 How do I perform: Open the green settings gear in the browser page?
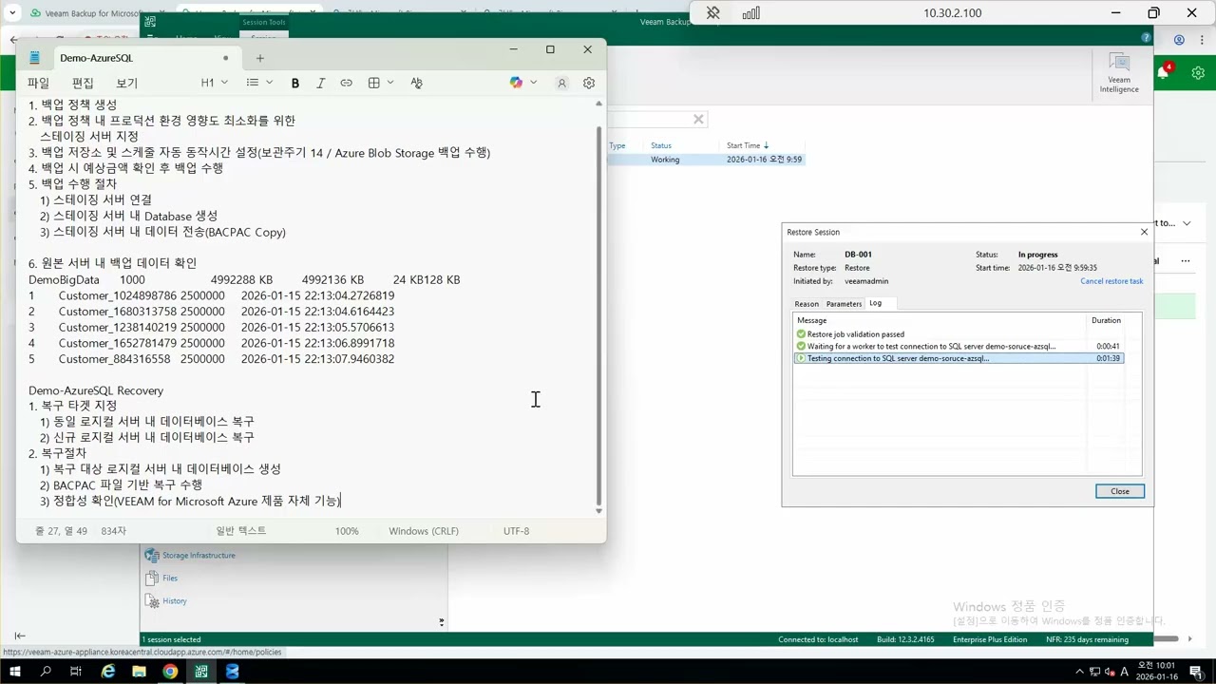[1198, 73]
